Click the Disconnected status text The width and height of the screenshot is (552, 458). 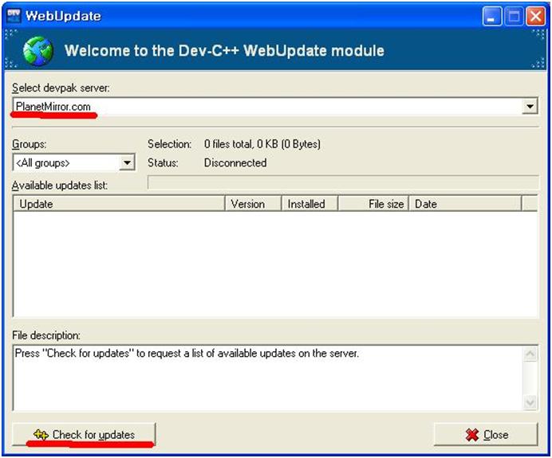click(235, 162)
